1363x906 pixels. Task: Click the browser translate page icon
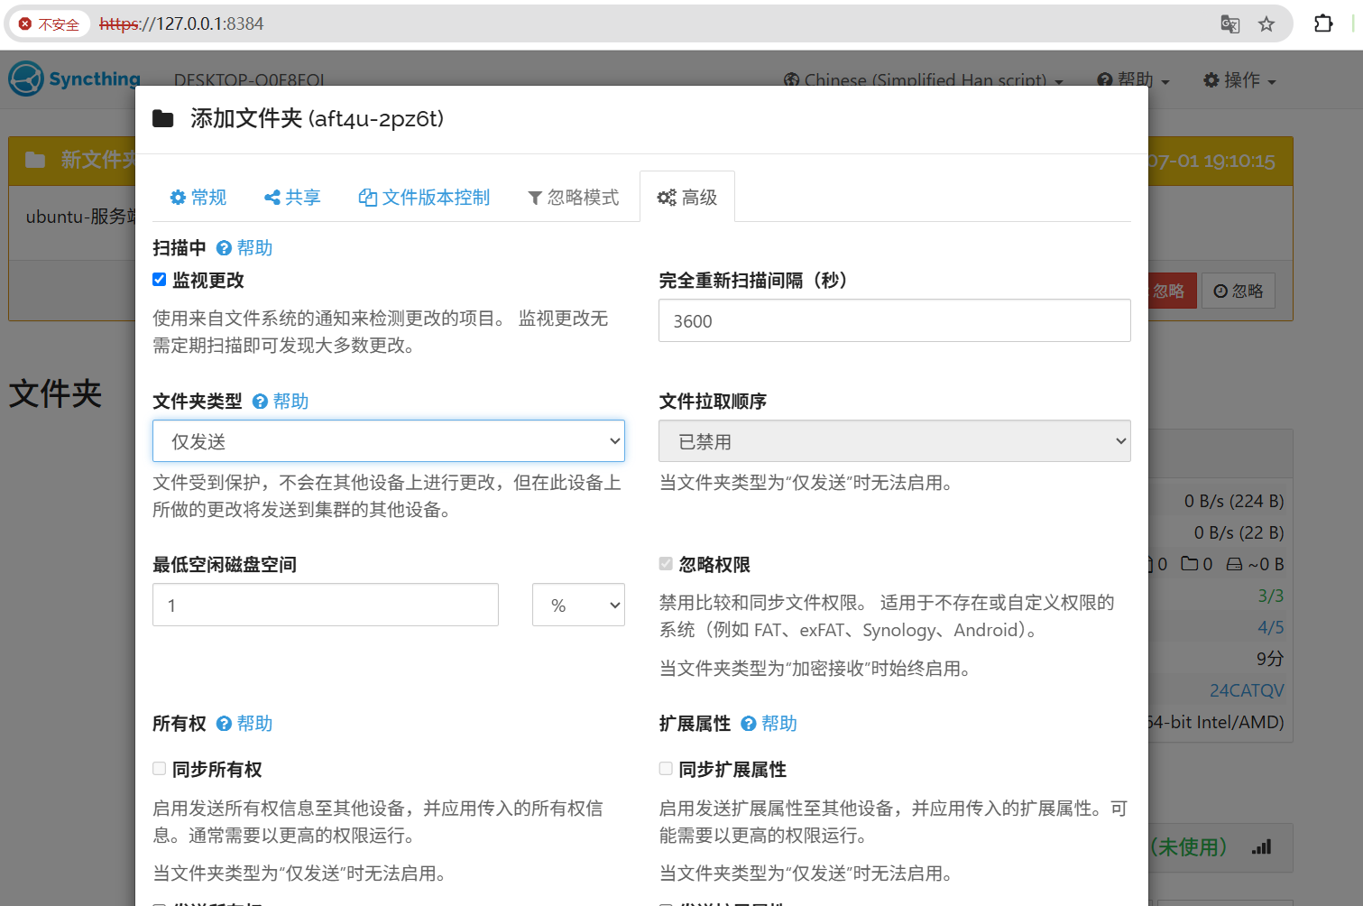tap(1230, 24)
